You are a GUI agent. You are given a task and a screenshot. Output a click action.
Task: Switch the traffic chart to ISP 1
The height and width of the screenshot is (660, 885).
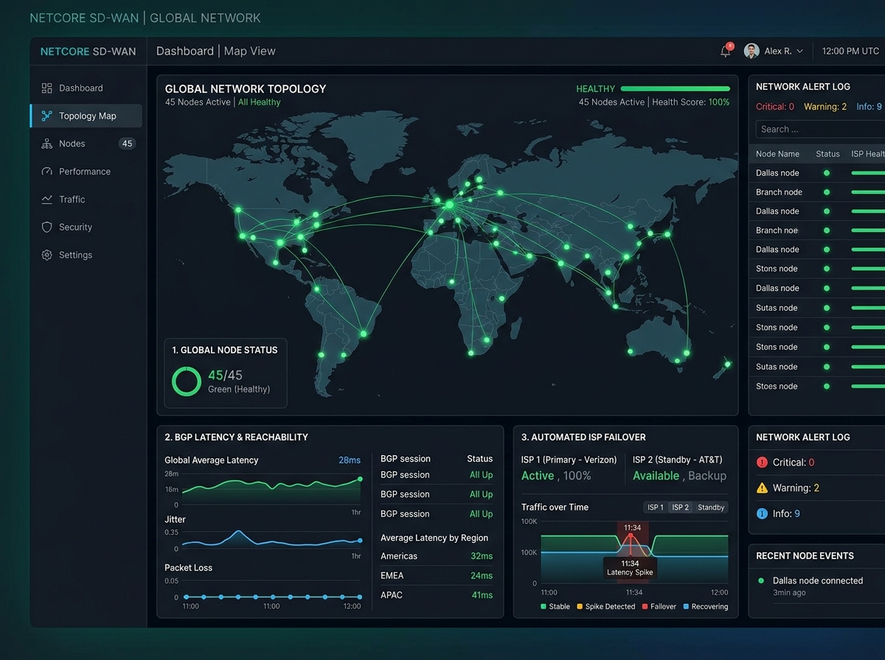(x=656, y=508)
